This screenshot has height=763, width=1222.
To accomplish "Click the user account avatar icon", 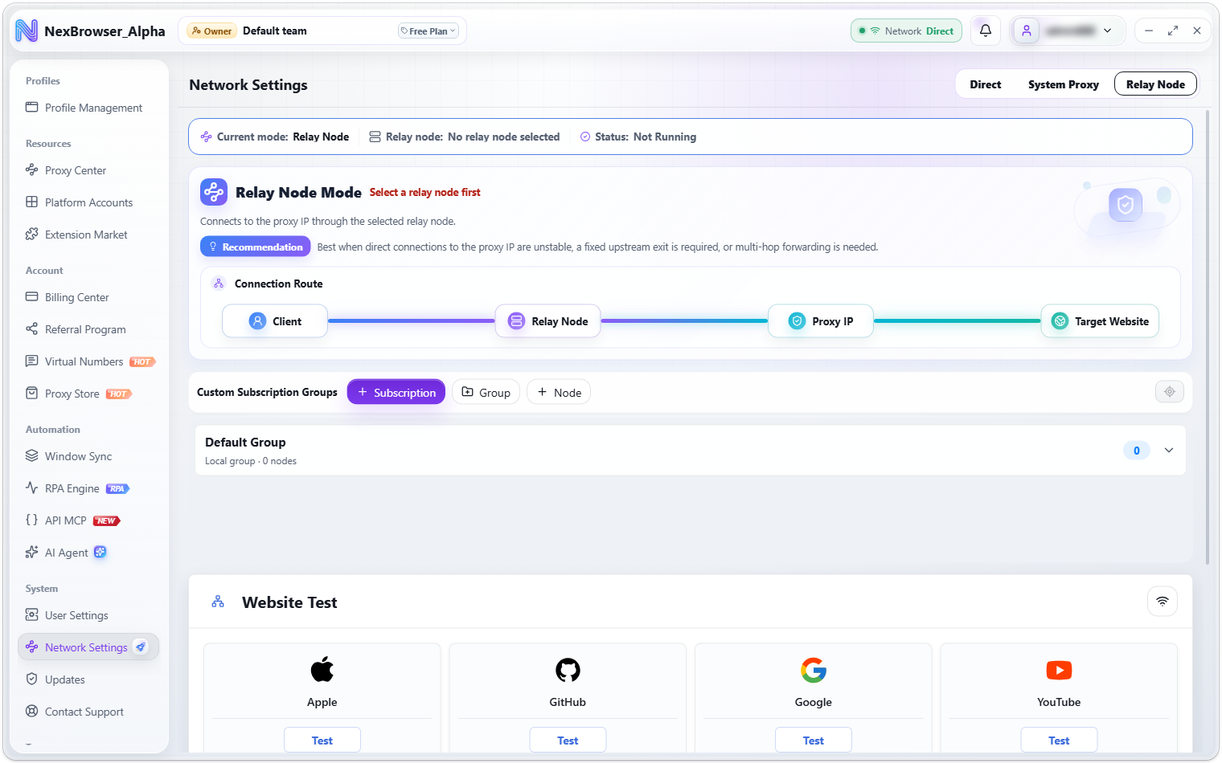I will [x=1027, y=31].
